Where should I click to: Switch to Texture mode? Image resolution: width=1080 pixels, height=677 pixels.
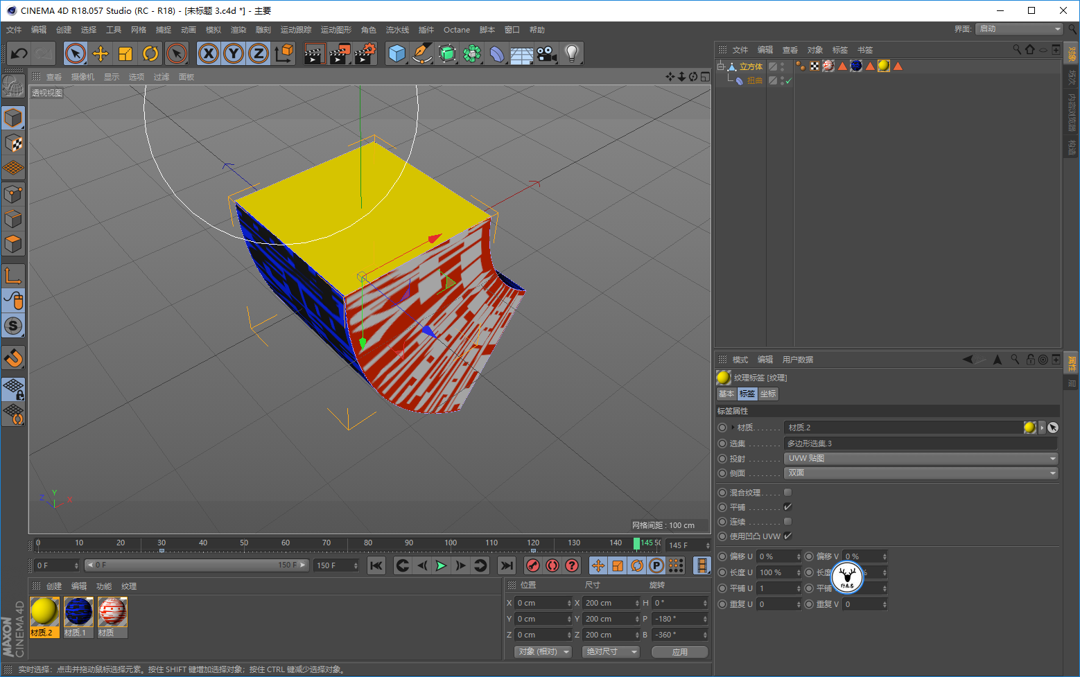pyautogui.click(x=13, y=143)
